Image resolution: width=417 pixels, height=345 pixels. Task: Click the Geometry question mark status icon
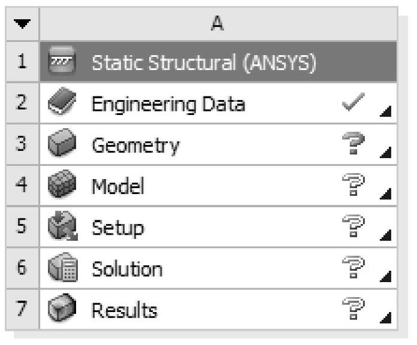tap(352, 144)
